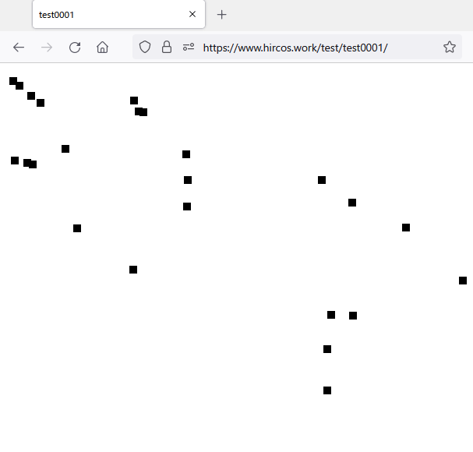Click the rightmost black square on page
This screenshot has height=452, width=473.
point(463,281)
